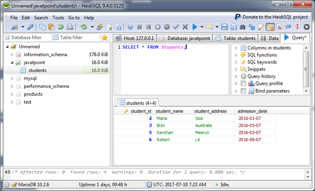Open the session manager connect icon
The width and height of the screenshot is (315, 191).
14,27
